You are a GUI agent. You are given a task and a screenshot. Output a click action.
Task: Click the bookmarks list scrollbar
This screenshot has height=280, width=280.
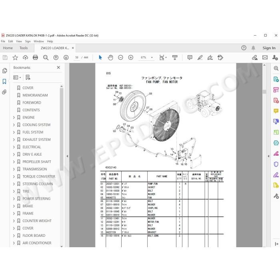pyautogui.click(x=62, y=129)
